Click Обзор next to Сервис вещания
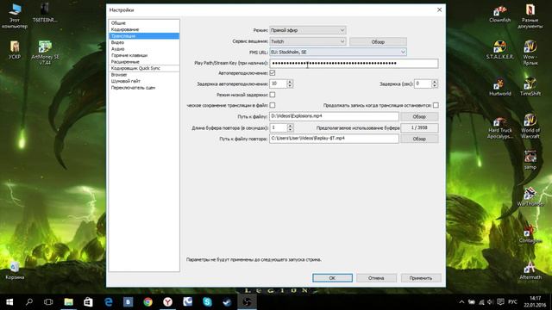The width and height of the screenshot is (552, 310). [x=378, y=42]
